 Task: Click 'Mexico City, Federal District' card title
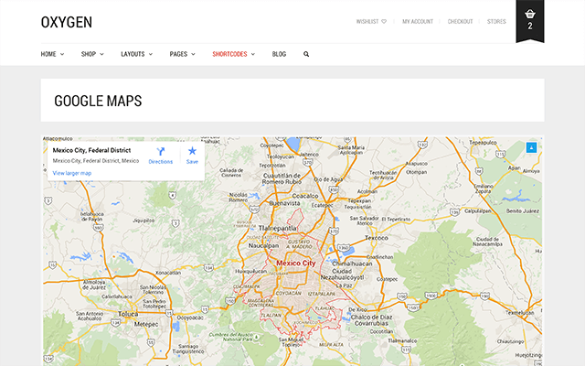point(91,150)
